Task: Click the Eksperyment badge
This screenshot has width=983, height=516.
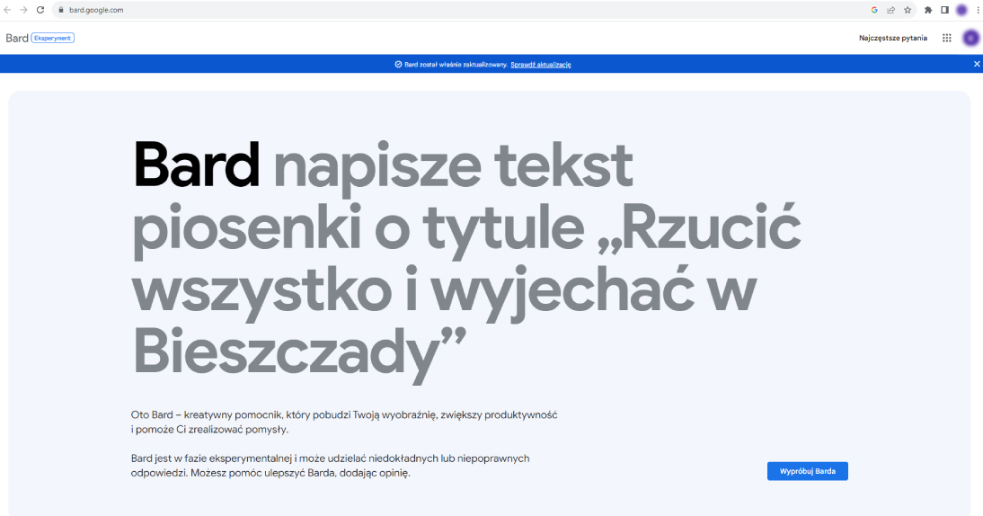Action: [53, 39]
